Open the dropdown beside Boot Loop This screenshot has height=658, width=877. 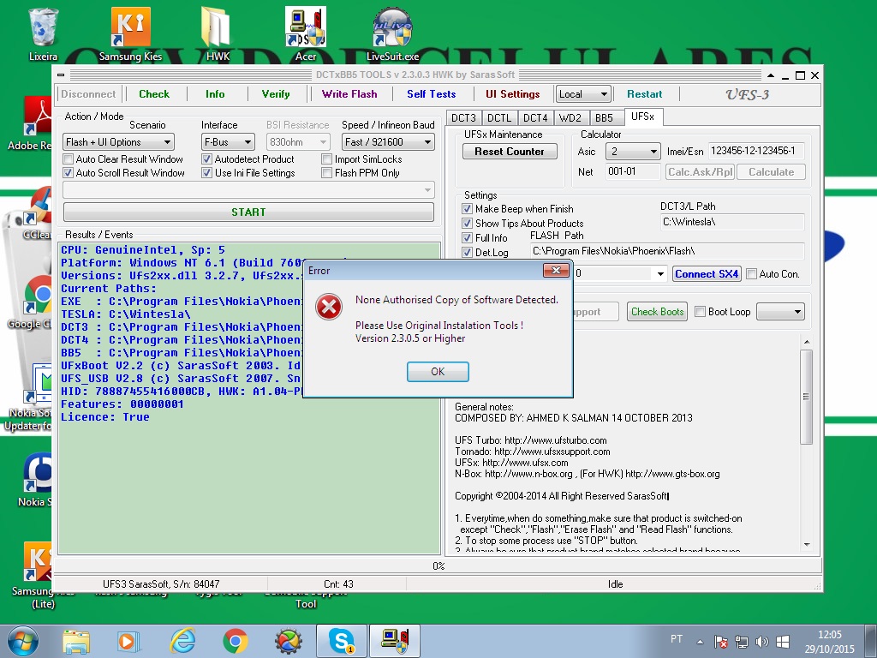[x=781, y=312]
